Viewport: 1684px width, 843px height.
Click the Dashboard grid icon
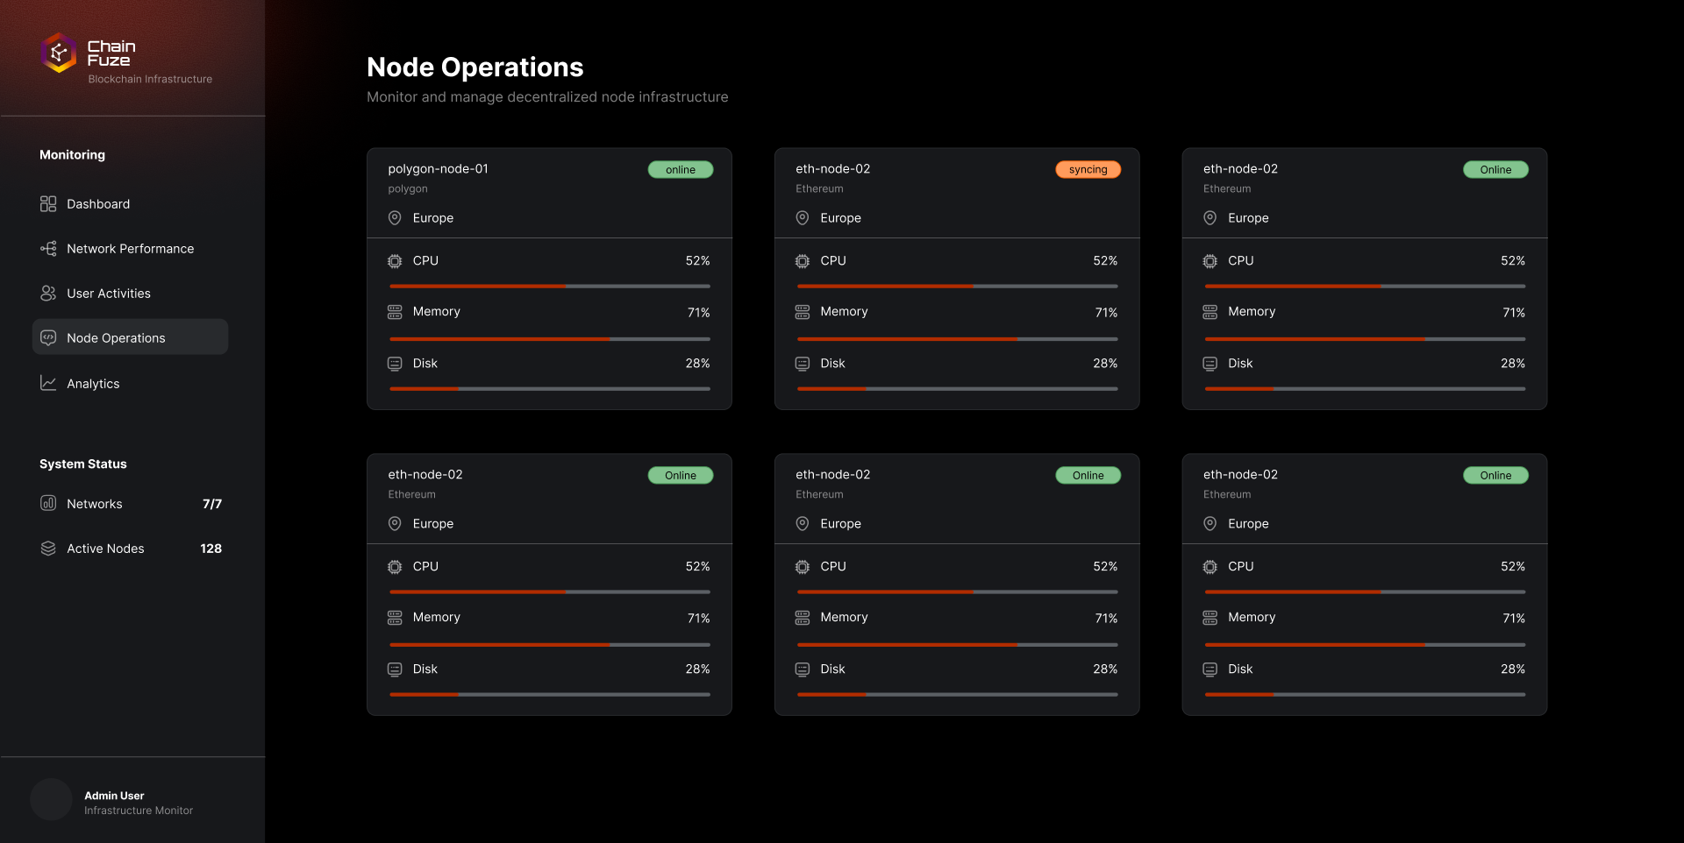click(x=48, y=204)
